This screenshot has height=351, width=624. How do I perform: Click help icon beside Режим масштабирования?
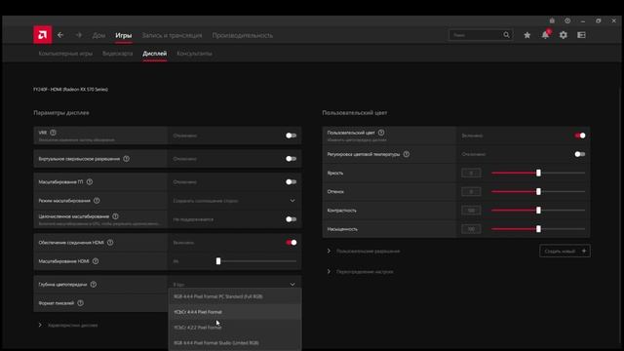[x=97, y=201]
